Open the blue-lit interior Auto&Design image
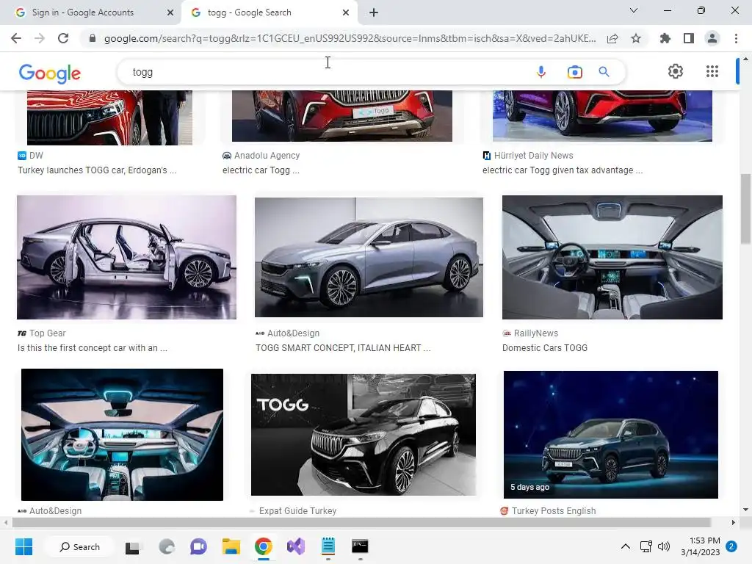The height and width of the screenshot is (564, 752). (x=123, y=435)
